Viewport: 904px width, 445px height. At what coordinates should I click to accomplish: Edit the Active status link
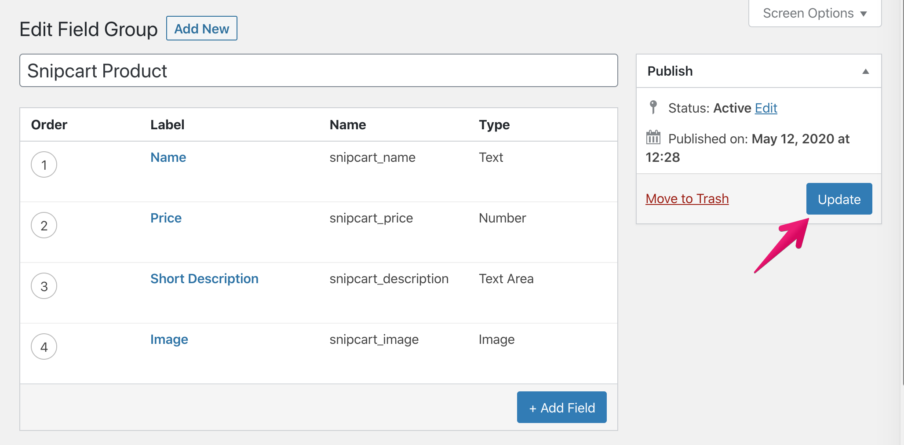coord(766,108)
